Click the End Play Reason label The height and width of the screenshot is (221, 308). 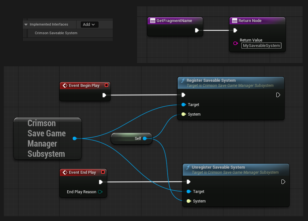click(x=82, y=192)
